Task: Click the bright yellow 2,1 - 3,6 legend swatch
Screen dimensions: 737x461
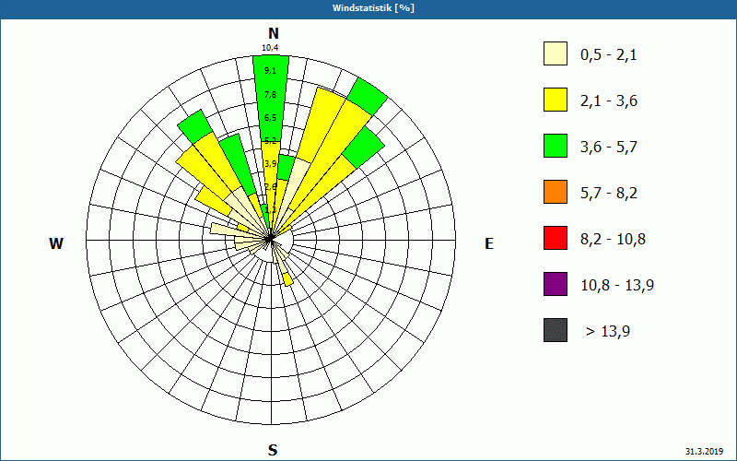Action: pos(556,100)
